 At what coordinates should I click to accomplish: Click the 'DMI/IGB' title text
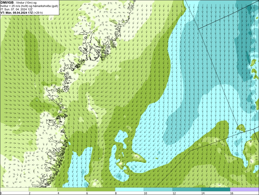pyautogui.click(x=7, y=3)
